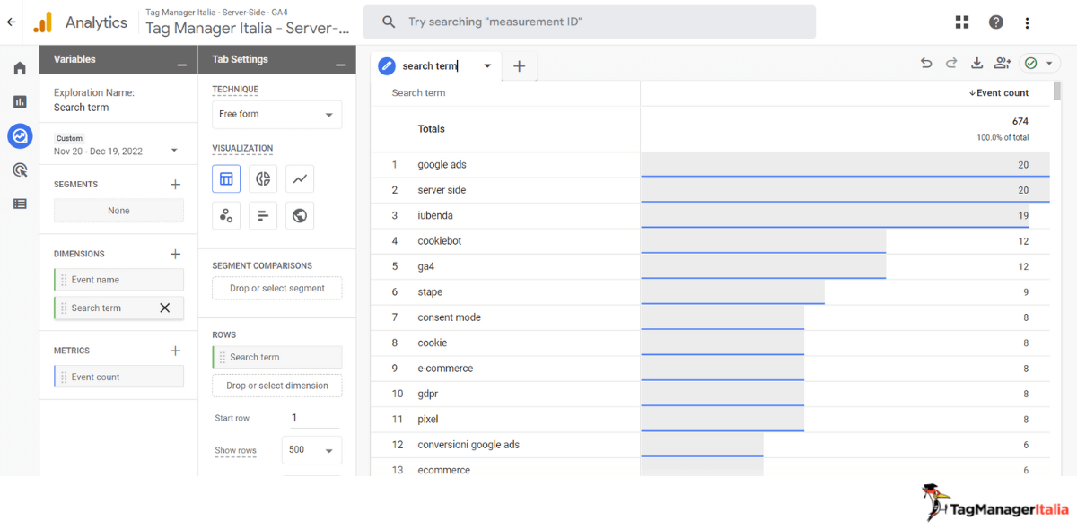Select the line chart visualization icon

[x=300, y=178]
